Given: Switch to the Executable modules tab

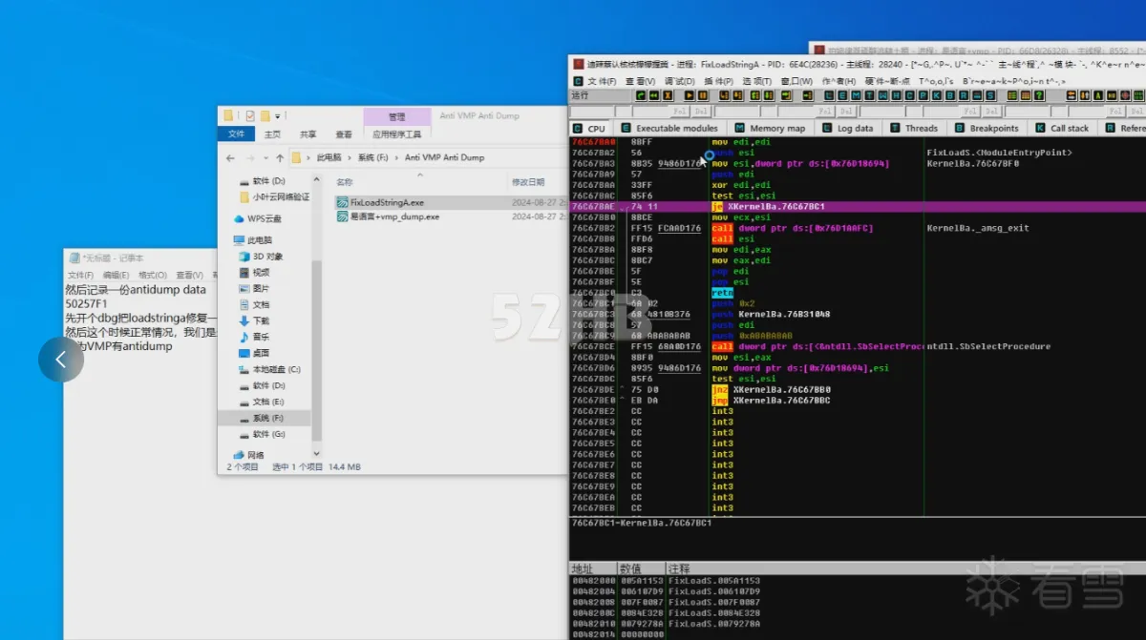Looking at the screenshot, I should [x=669, y=128].
